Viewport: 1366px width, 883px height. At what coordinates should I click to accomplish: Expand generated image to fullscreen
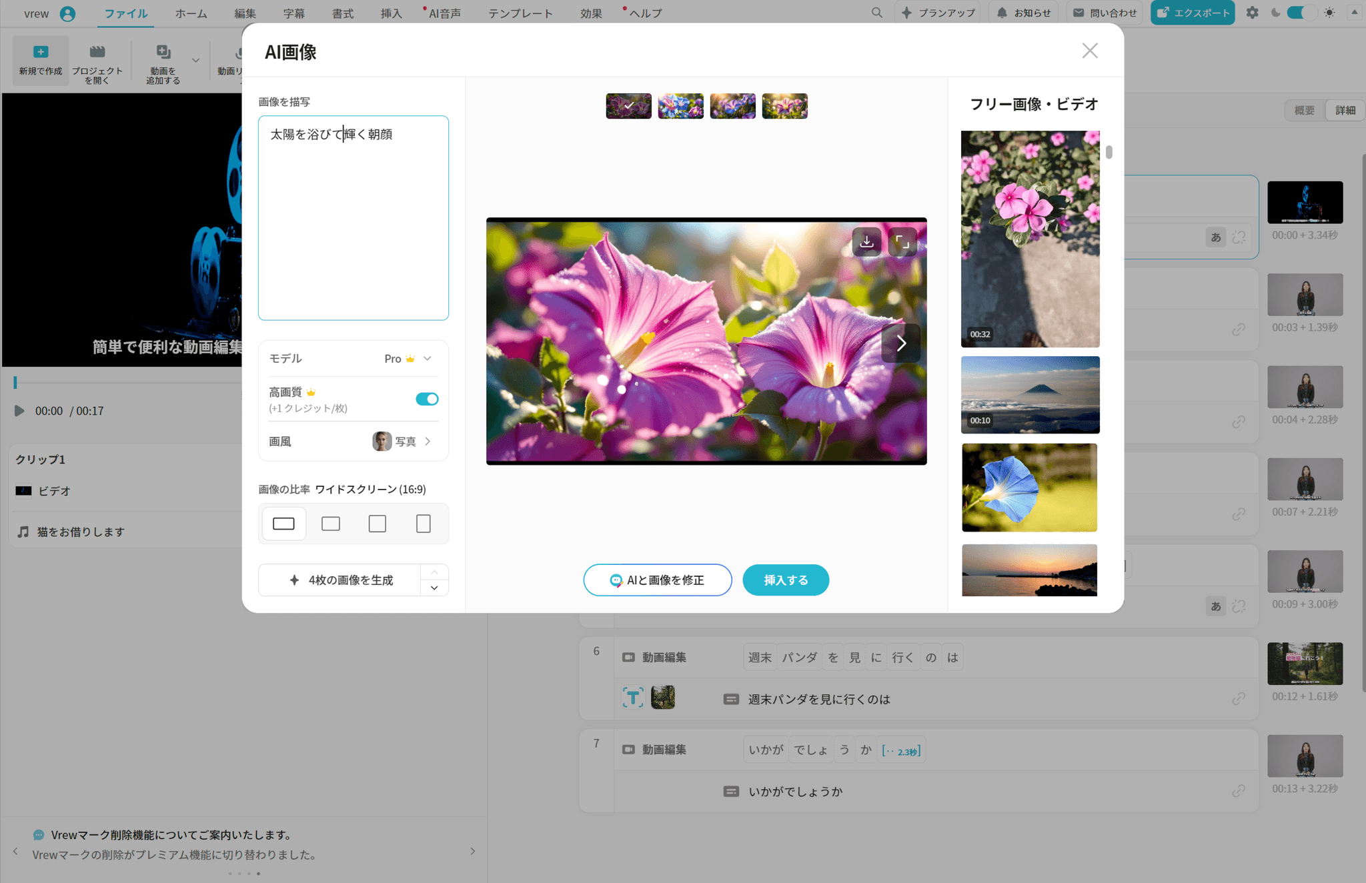click(902, 242)
